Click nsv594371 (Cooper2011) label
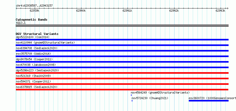The width and height of the screenshot is (236, 111). (33, 81)
